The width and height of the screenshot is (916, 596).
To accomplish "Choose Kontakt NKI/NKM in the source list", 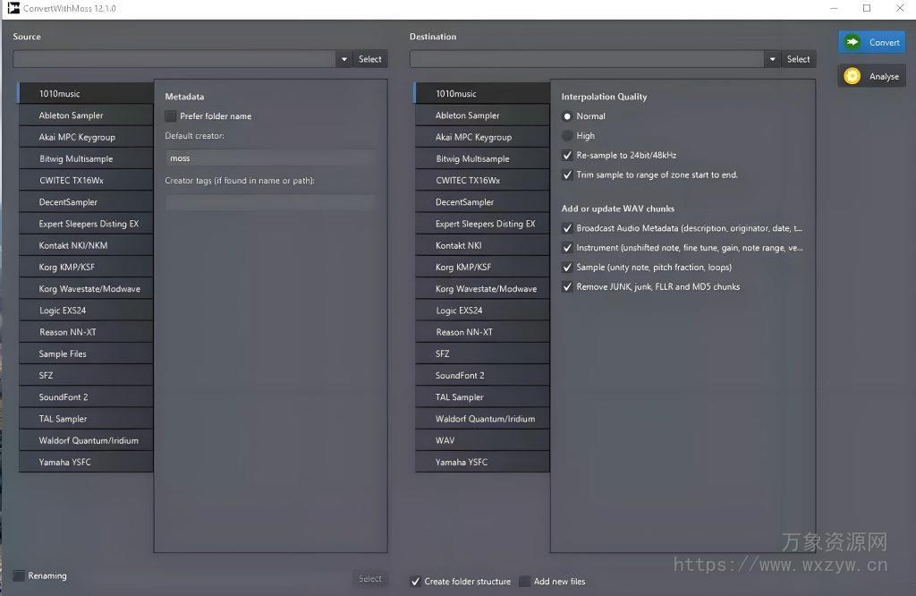I will (85, 244).
